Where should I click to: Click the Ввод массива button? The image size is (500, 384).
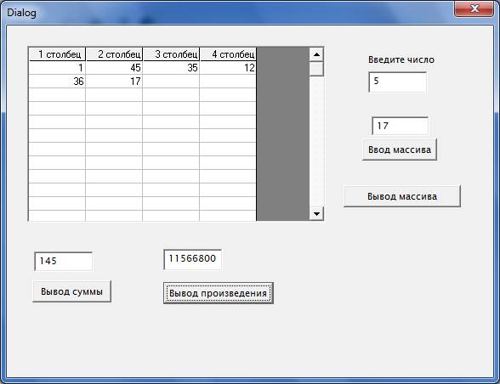click(400, 150)
